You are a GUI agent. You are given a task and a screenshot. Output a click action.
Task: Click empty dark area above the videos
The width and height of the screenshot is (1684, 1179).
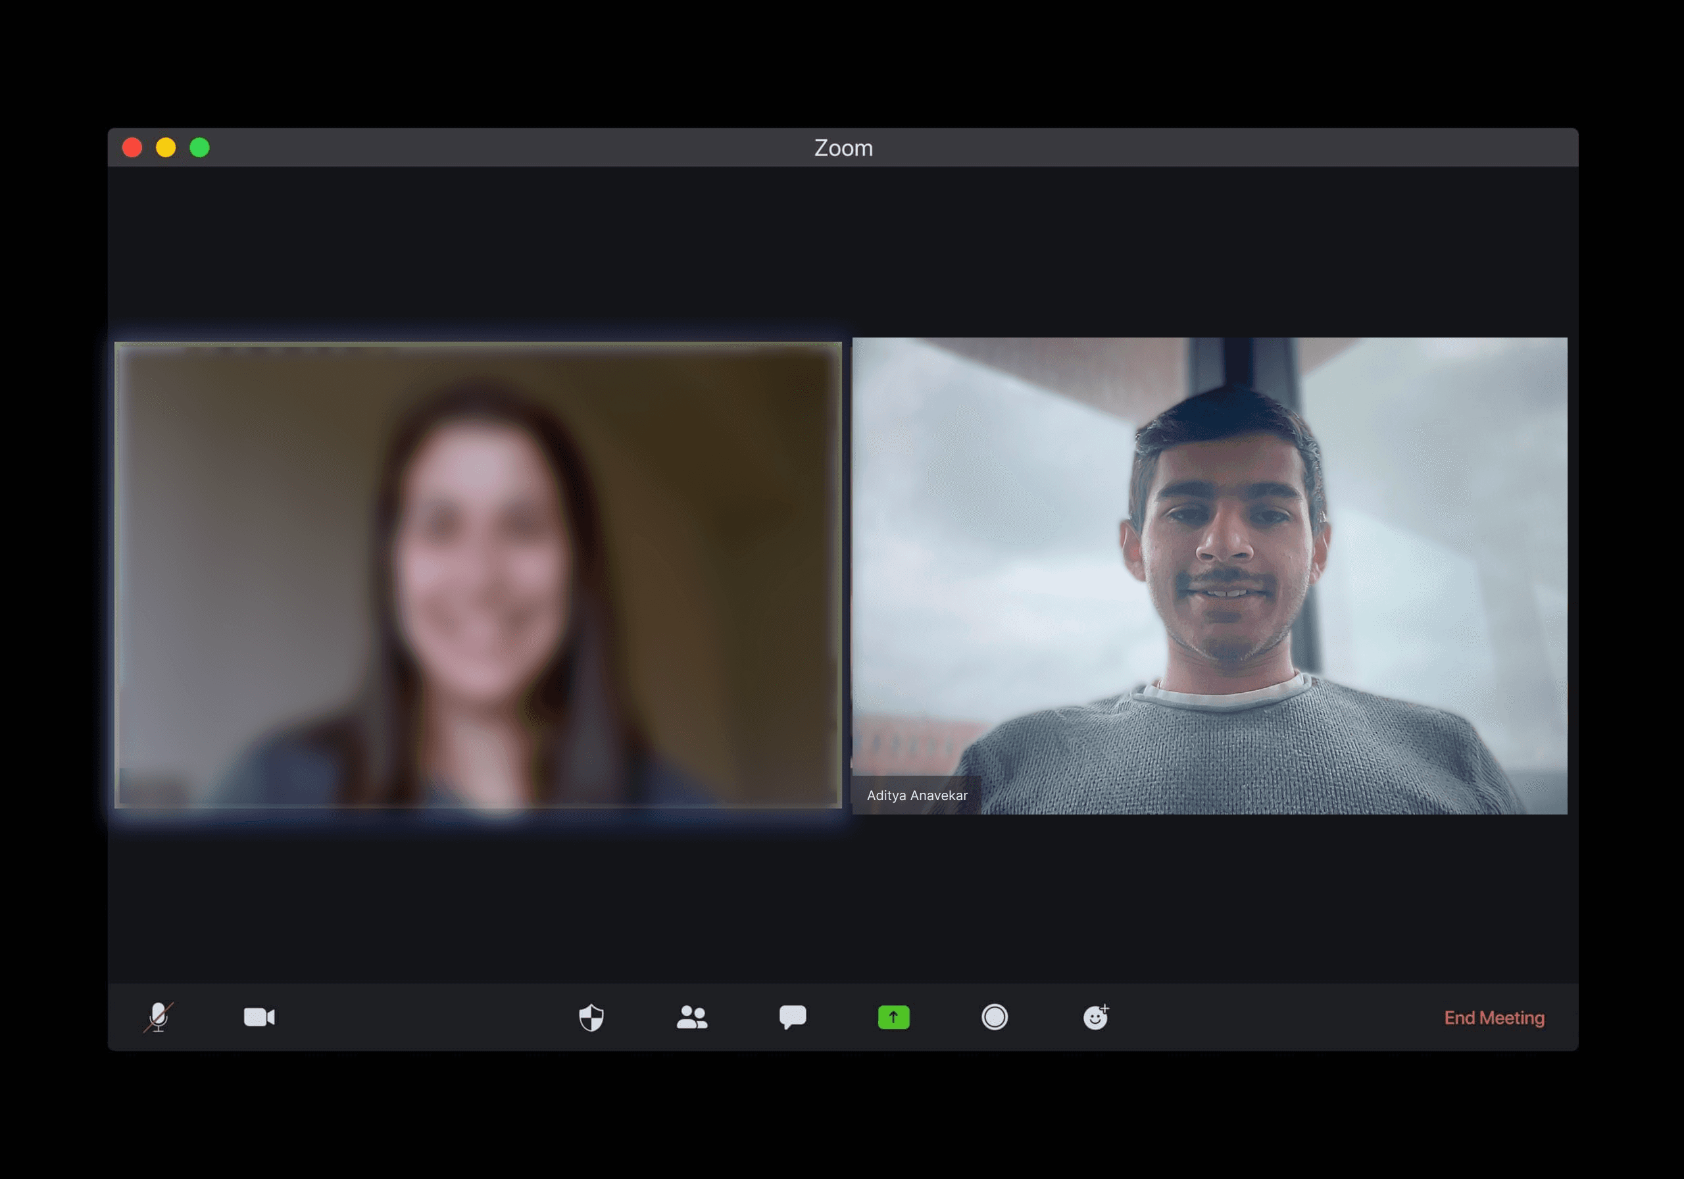[x=842, y=249]
